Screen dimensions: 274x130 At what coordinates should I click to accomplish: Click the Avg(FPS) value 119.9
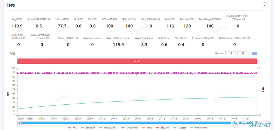click(17, 26)
